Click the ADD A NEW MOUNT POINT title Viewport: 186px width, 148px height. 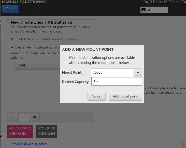coord(88,49)
